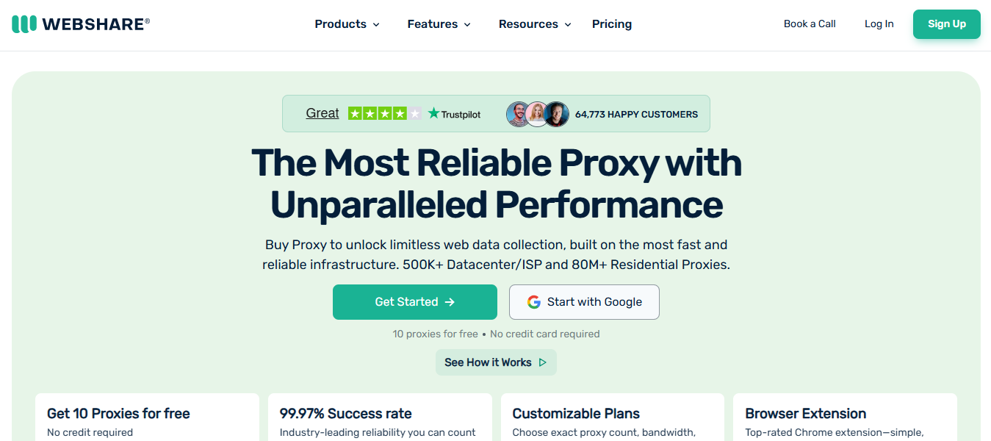
Task: Click the Google G icon
Action: point(533,301)
